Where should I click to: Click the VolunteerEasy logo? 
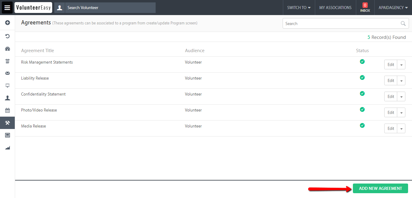(x=33, y=8)
